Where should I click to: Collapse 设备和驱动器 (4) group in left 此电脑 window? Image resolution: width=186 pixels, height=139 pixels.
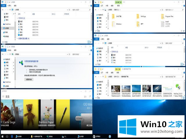point(17,39)
